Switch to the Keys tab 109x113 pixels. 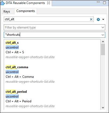pyautogui.click(x=7, y=11)
